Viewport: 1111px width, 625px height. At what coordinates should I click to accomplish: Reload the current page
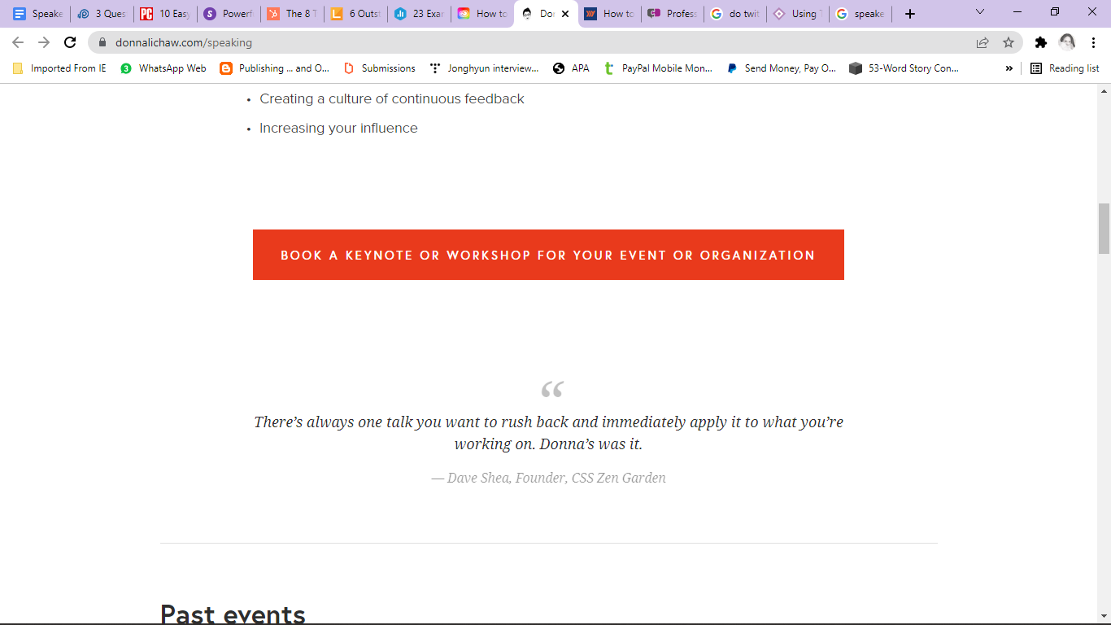pyautogui.click(x=70, y=42)
